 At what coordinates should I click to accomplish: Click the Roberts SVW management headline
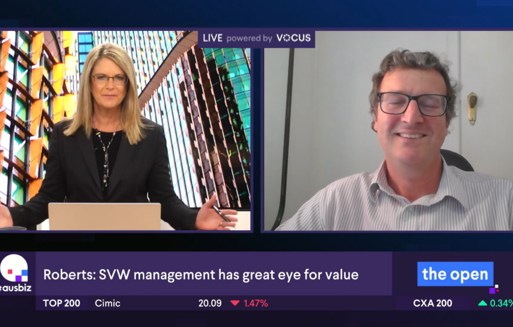201,274
